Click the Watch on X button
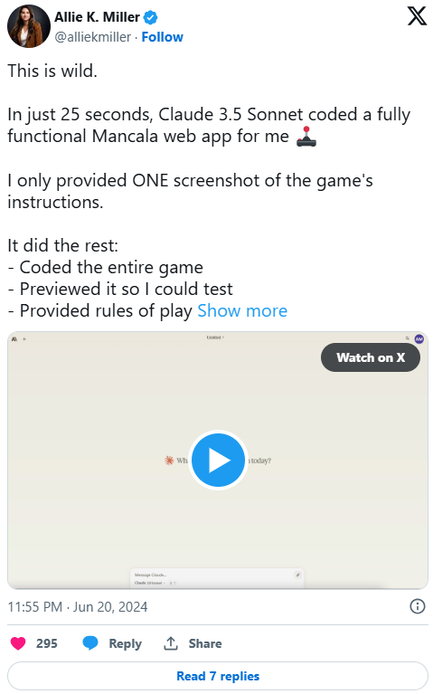This screenshot has height=694, width=433. pyautogui.click(x=371, y=357)
